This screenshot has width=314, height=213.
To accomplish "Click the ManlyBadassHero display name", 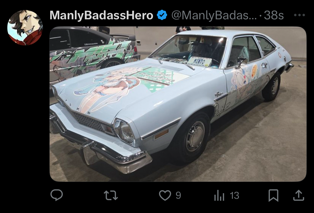I will (101, 15).
